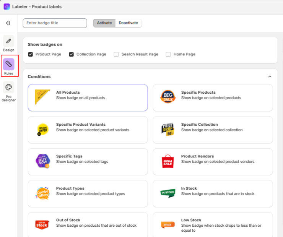283x237 pixels.
Task: Click the Combo Offers badge image
Action: point(42,193)
